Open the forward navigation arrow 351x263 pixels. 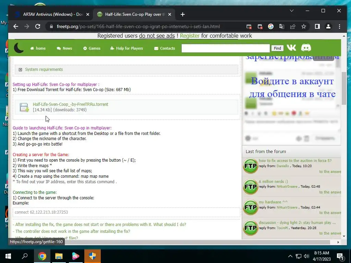(x=27, y=26)
